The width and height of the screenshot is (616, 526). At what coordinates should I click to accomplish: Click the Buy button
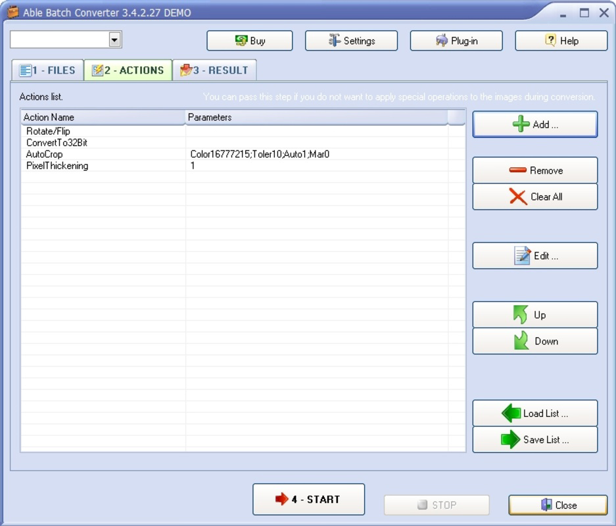click(x=249, y=41)
